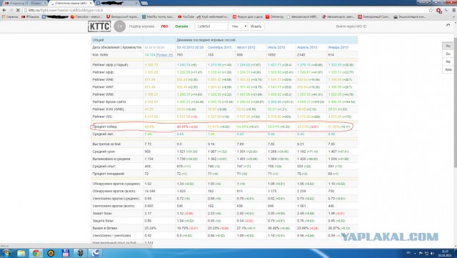Screen dimensions: 457x258
Task: Click the 14 124 battles count link
Action: pyautogui.click(x=150, y=55)
